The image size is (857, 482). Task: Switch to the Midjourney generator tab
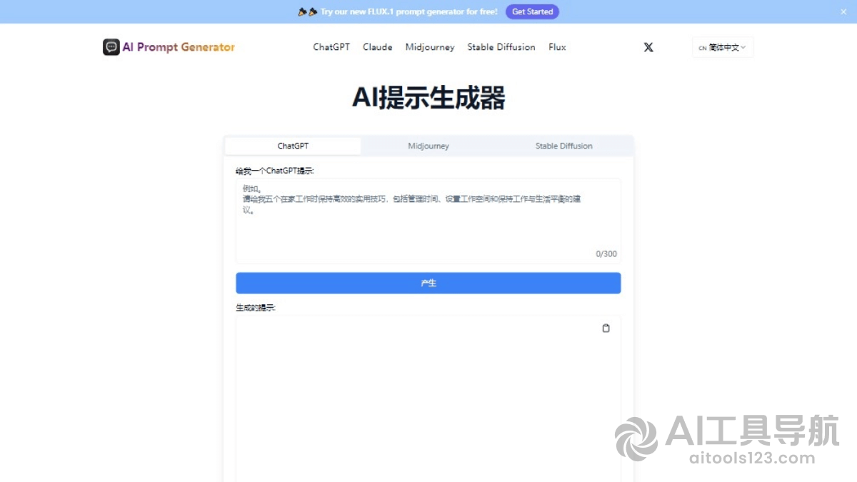428,146
